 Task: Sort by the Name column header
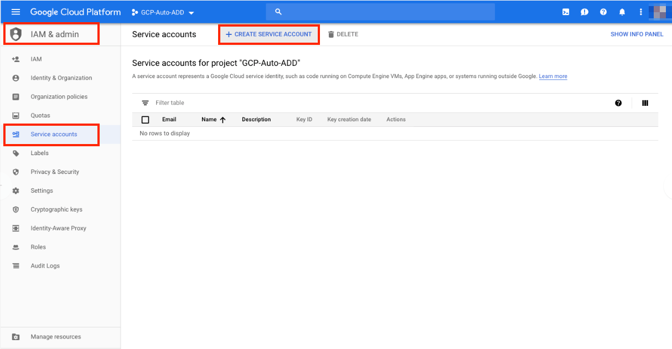(209, 120)
